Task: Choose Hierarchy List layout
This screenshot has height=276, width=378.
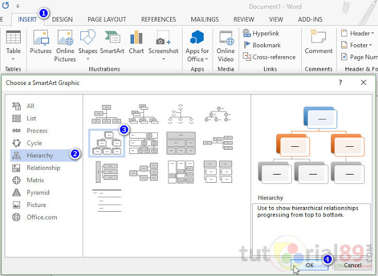Action: click(218, 172)
